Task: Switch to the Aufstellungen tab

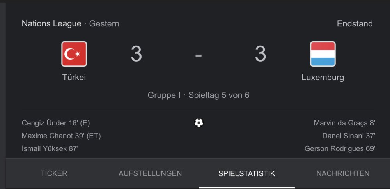Action: (x=150, y=173)
